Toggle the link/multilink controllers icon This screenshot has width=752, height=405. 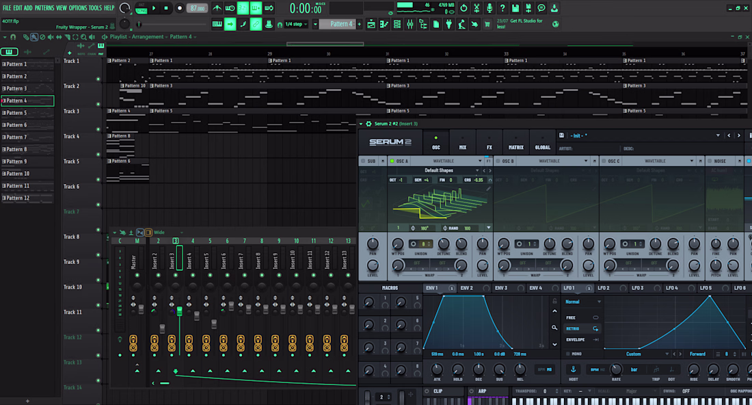(x=256, y=24)
